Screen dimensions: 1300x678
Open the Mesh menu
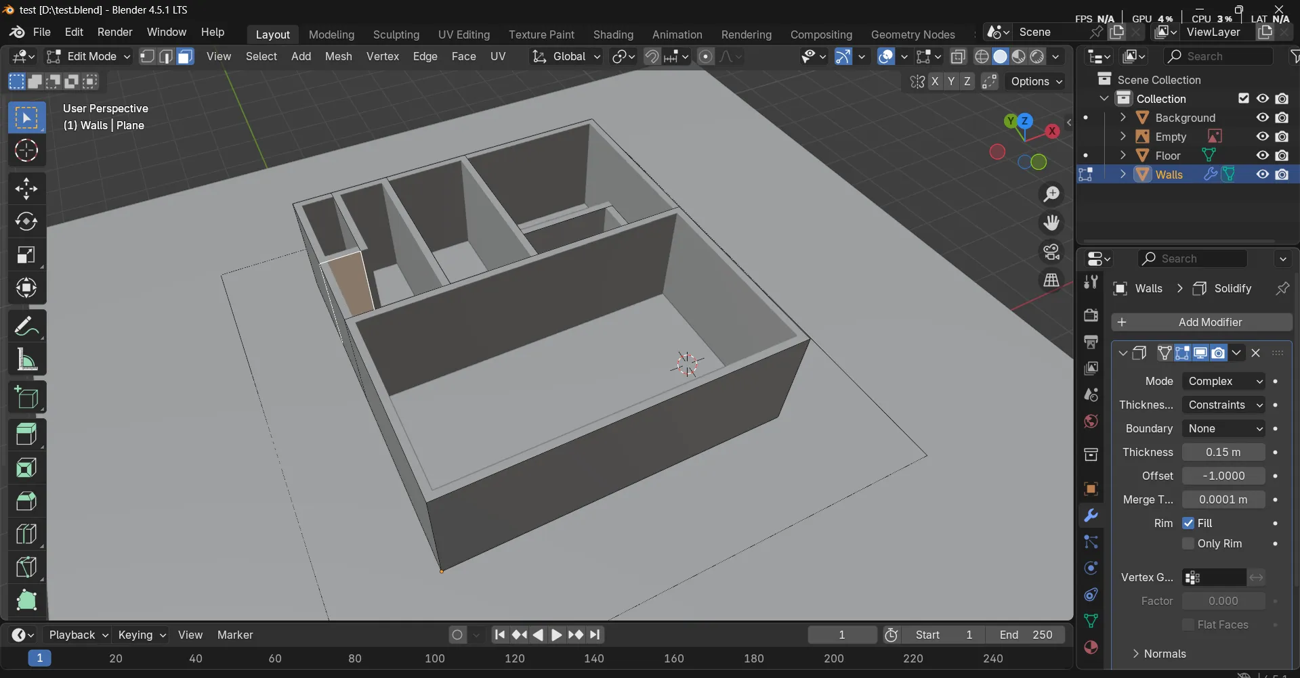click(x=338, y=57)
